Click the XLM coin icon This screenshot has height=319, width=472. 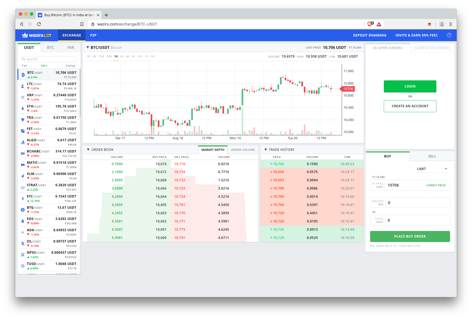(23, 176)
